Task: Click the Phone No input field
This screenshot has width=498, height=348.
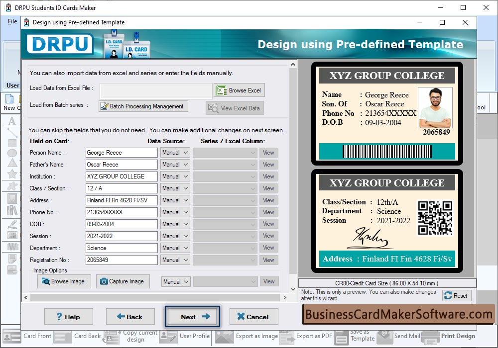Action: (x=122, y=212)
